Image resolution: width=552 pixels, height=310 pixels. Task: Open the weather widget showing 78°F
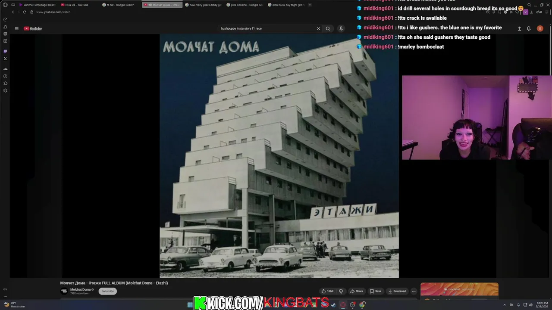[14, 304]
